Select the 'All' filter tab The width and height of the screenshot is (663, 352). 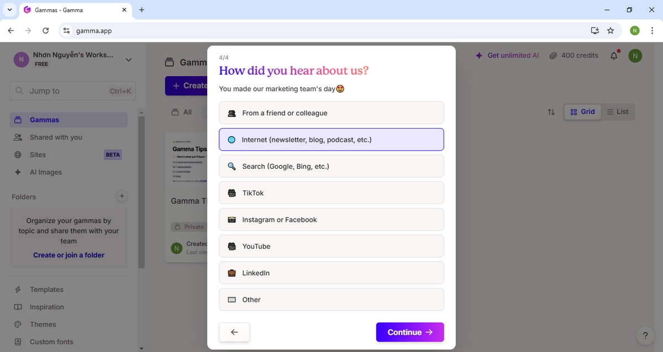(x=182, y=112)
